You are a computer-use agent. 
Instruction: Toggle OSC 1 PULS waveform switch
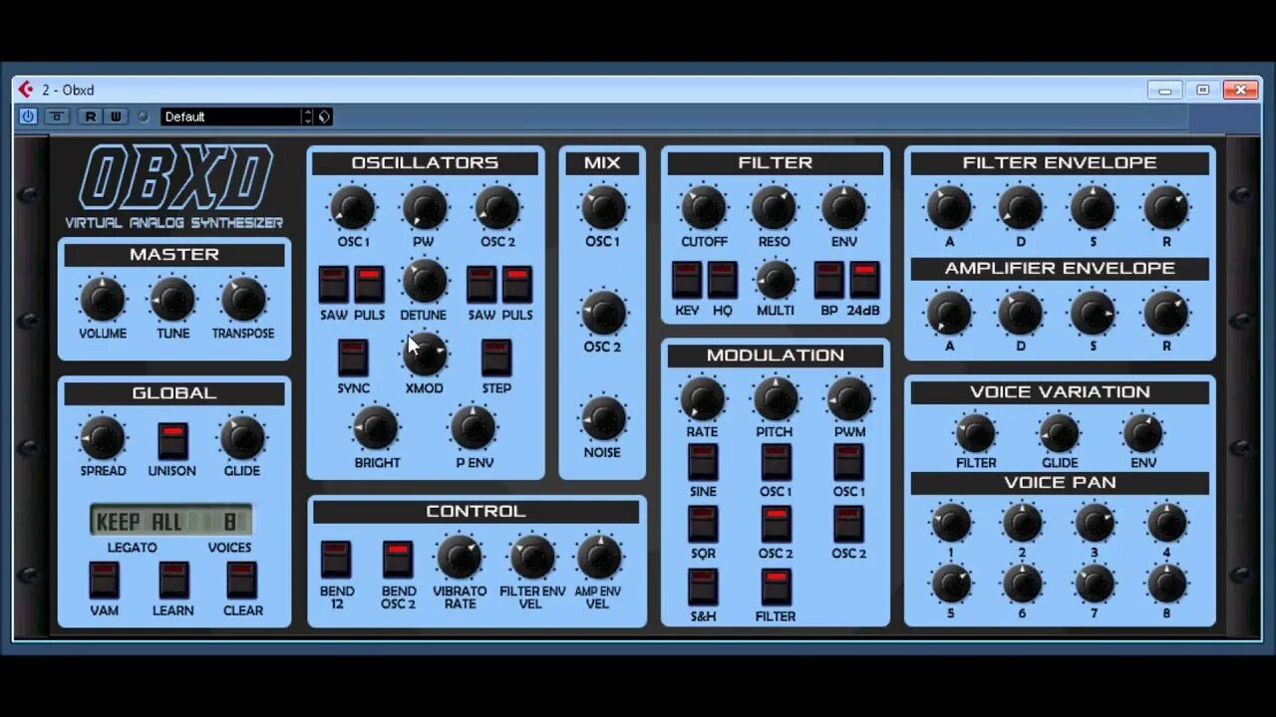pyautogui.click(x=370, y=285)
